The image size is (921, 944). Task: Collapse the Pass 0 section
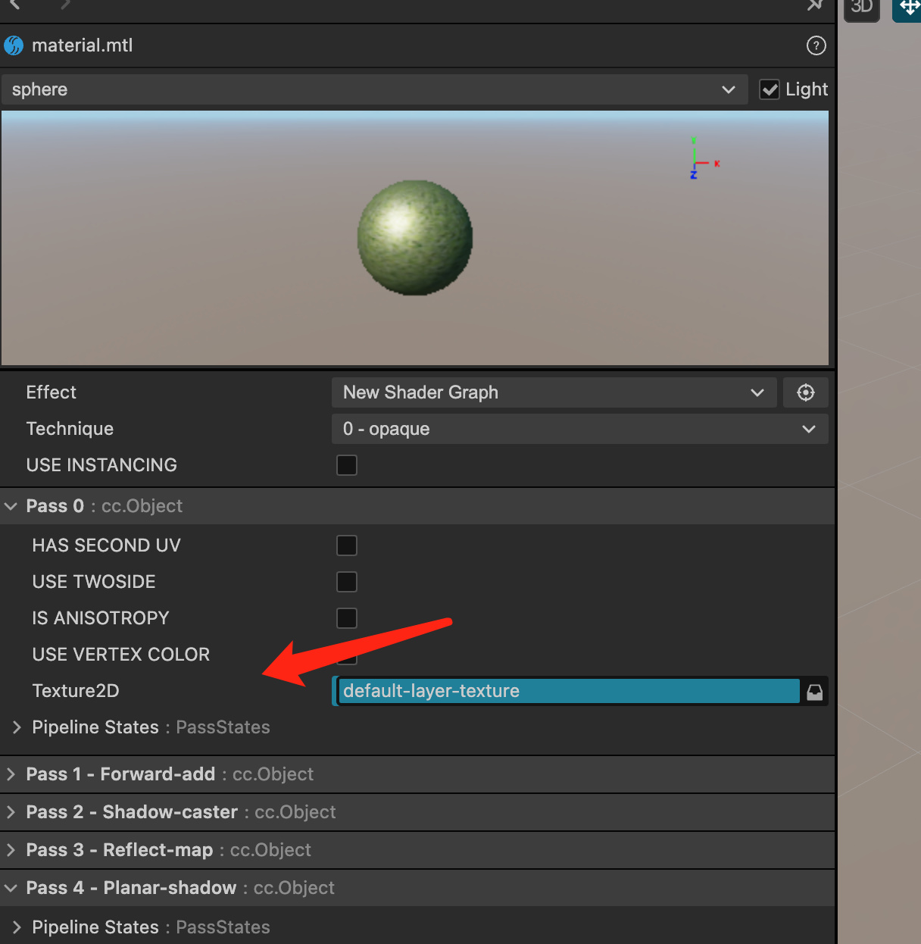(x=11, y=506)
